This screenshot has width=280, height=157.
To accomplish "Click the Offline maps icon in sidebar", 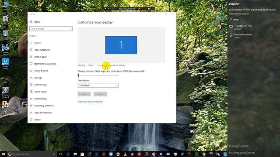I will [31, 85].
